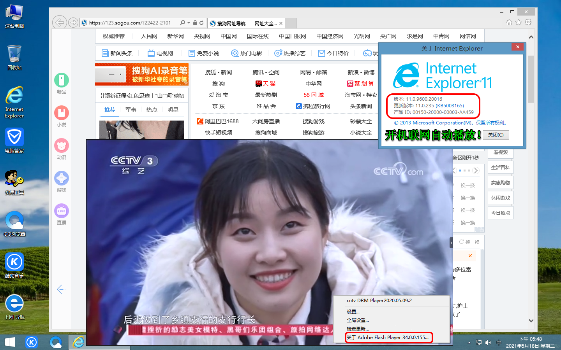The width and height of the screenshot is (561, 350).
Task: Open 天猫 site link
Action: (266, 84)
